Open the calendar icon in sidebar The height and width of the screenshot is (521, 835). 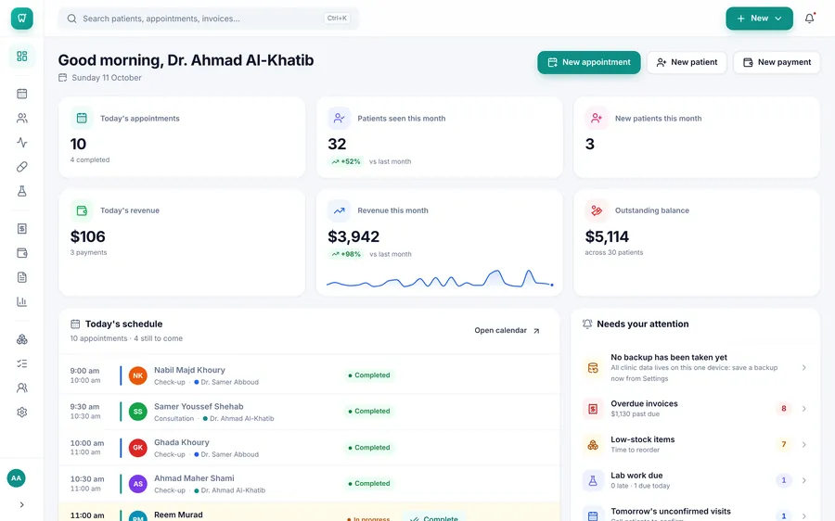pos(22,94)
